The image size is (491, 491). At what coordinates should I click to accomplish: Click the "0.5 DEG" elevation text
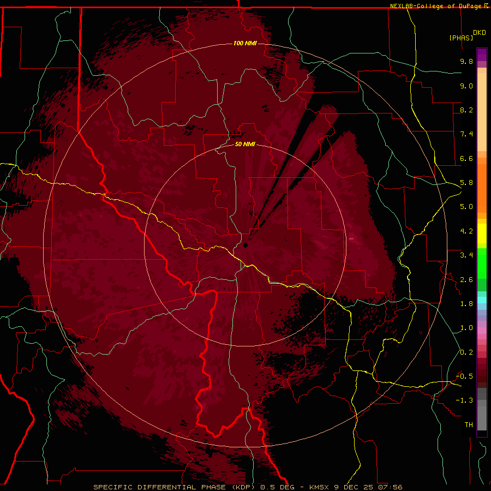coord(278,487)
